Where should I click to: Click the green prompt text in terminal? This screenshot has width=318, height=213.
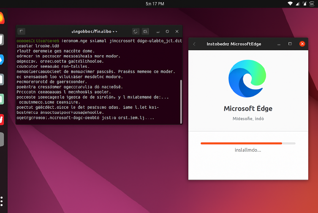point(38,41)
